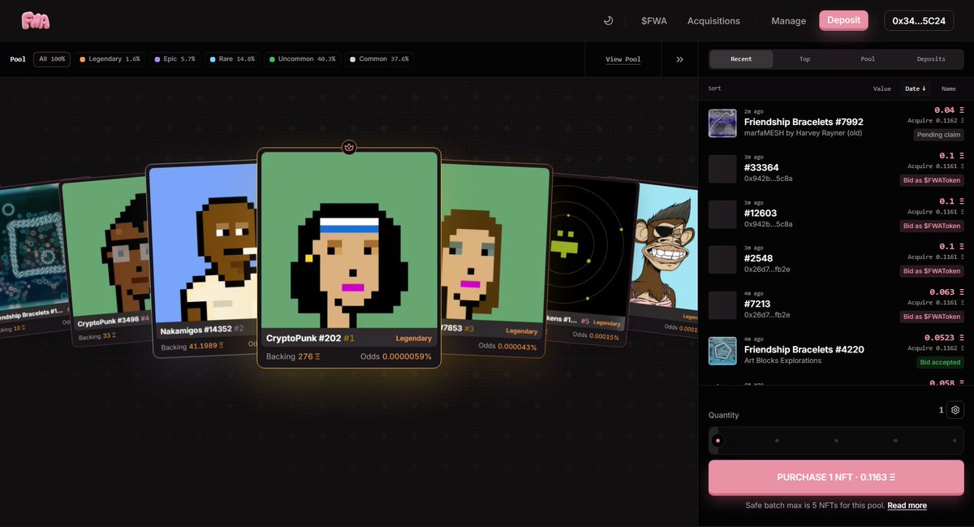
Task: Click Pending claim badge
Action: tap(938, 135)
